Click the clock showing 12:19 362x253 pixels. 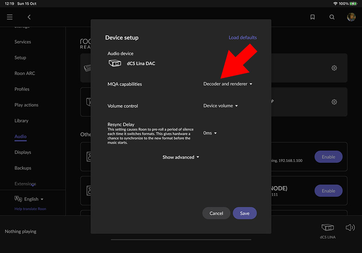click(9, 4)
